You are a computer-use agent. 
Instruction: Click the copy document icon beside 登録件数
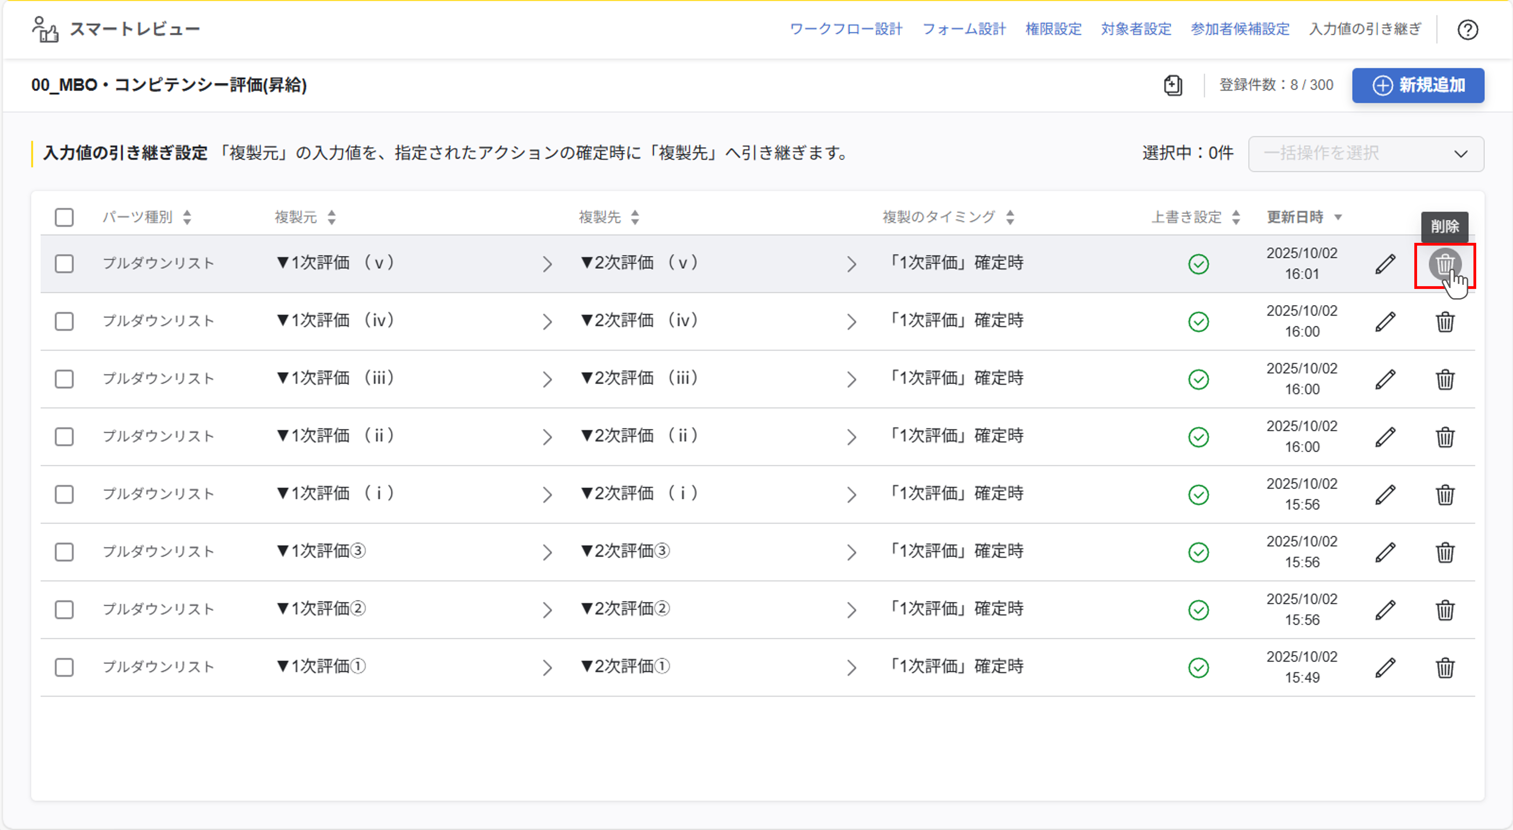(1172, 85)
